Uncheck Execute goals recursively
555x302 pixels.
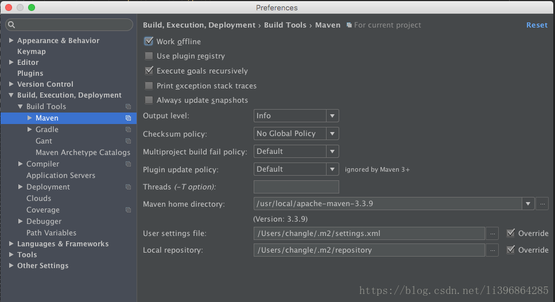point(149,71)
